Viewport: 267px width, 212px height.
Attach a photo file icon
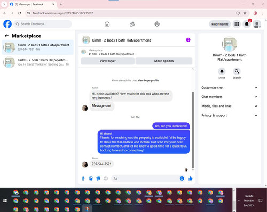click(91, 178)
